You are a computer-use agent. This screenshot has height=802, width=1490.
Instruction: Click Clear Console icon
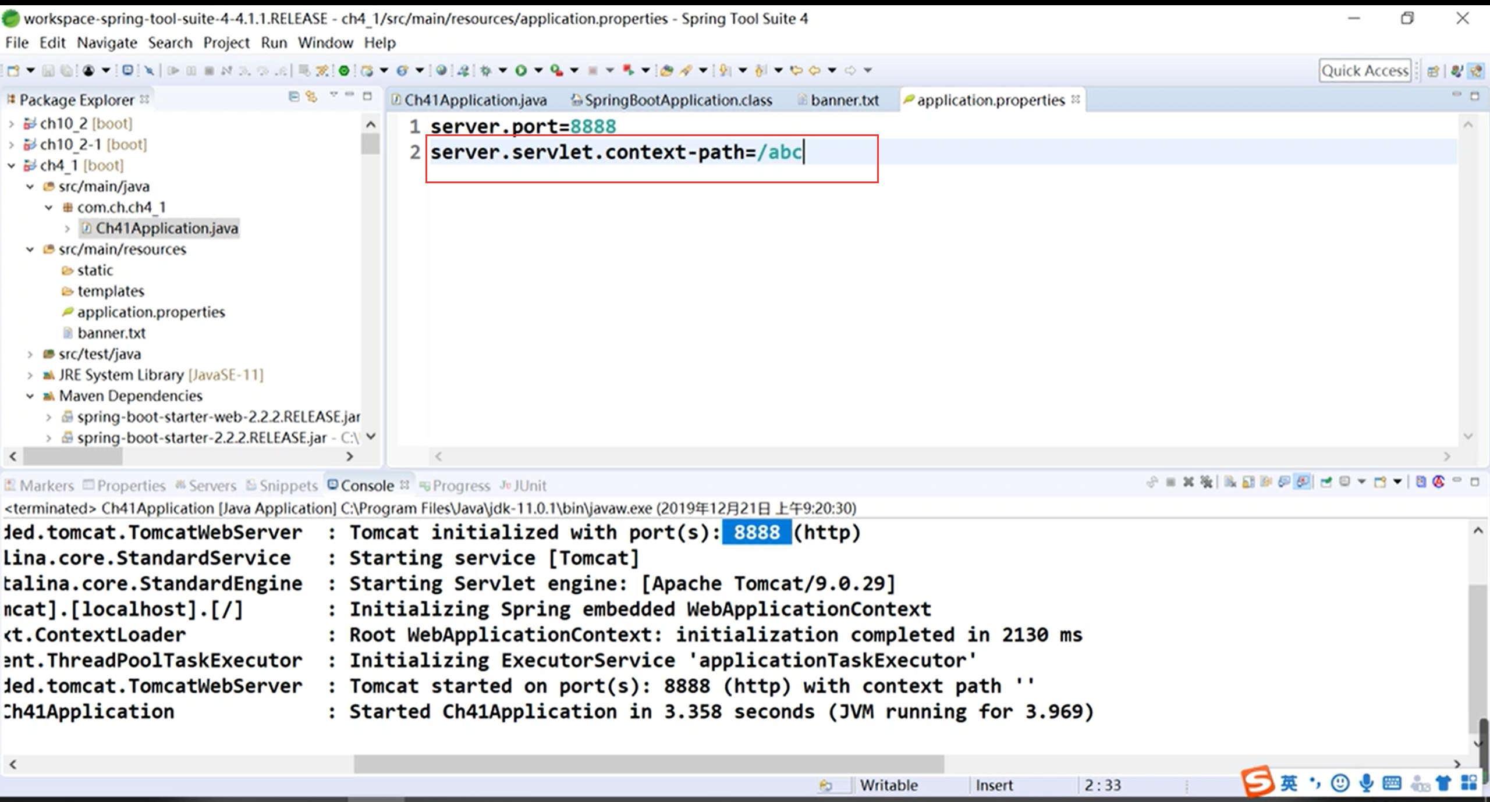1230,482
